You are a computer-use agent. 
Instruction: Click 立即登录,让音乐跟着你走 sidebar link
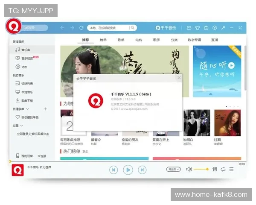(33, 134)
